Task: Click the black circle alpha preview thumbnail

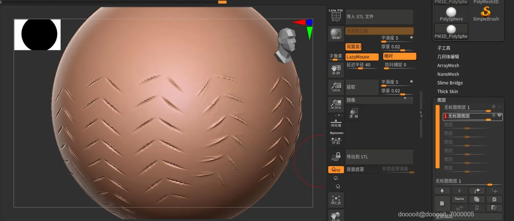Action: pos(37,35)
